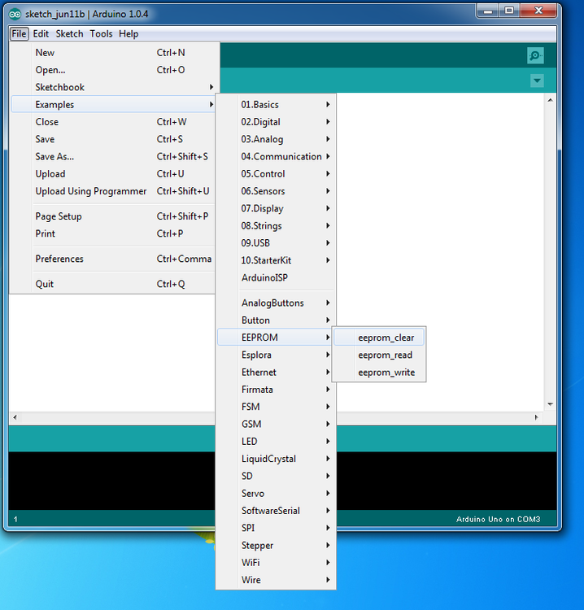Open Preferences
Screen dimensions: 584x610
click(x=113, y=259)
